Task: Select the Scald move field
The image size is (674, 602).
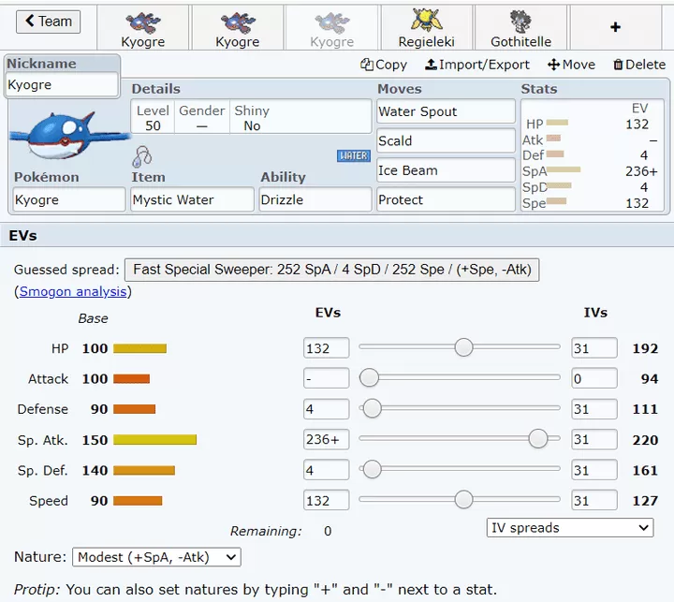Action: tap(446, 140)
